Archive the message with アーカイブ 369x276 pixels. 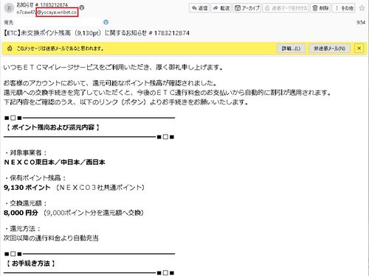[x=246, y=8]
